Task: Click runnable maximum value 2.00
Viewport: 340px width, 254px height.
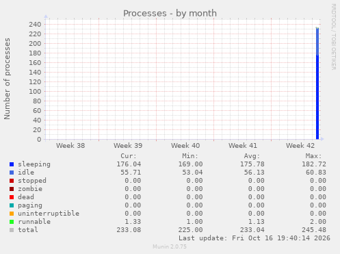Action: point(318,222)
